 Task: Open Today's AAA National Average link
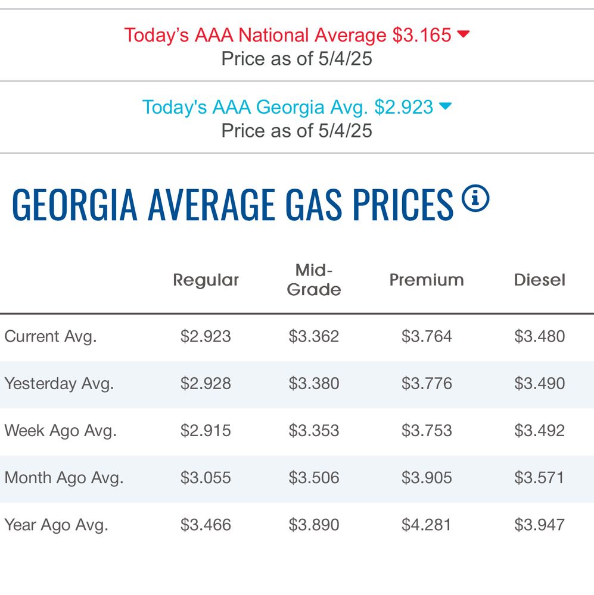288,35
